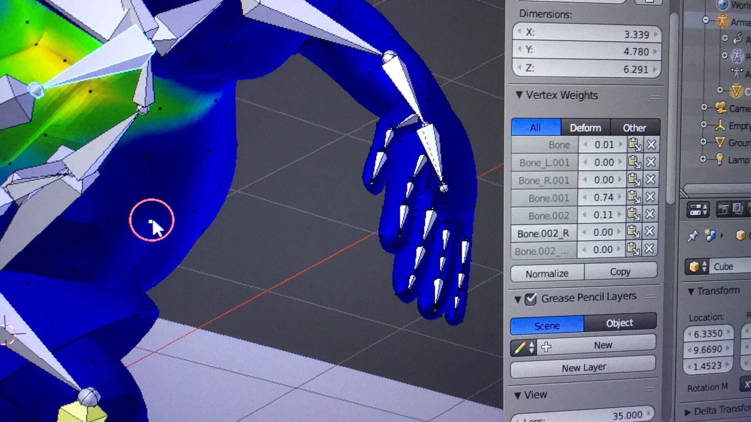Viewport: 751px width, 422px height.
Task: Click grease pencil add plus icon
Action: pos(546,347)
